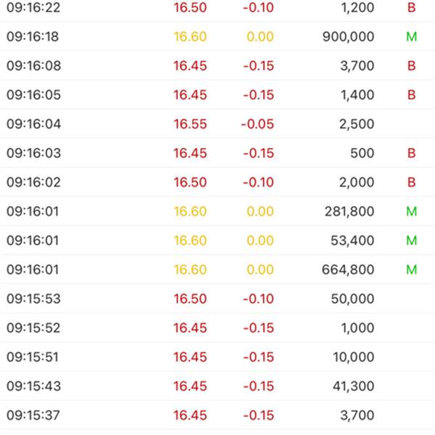Click the M flag beside 53,400
The width and height of the screenshot is (435, 435).
pyautogui.click(x=411, y=241)
